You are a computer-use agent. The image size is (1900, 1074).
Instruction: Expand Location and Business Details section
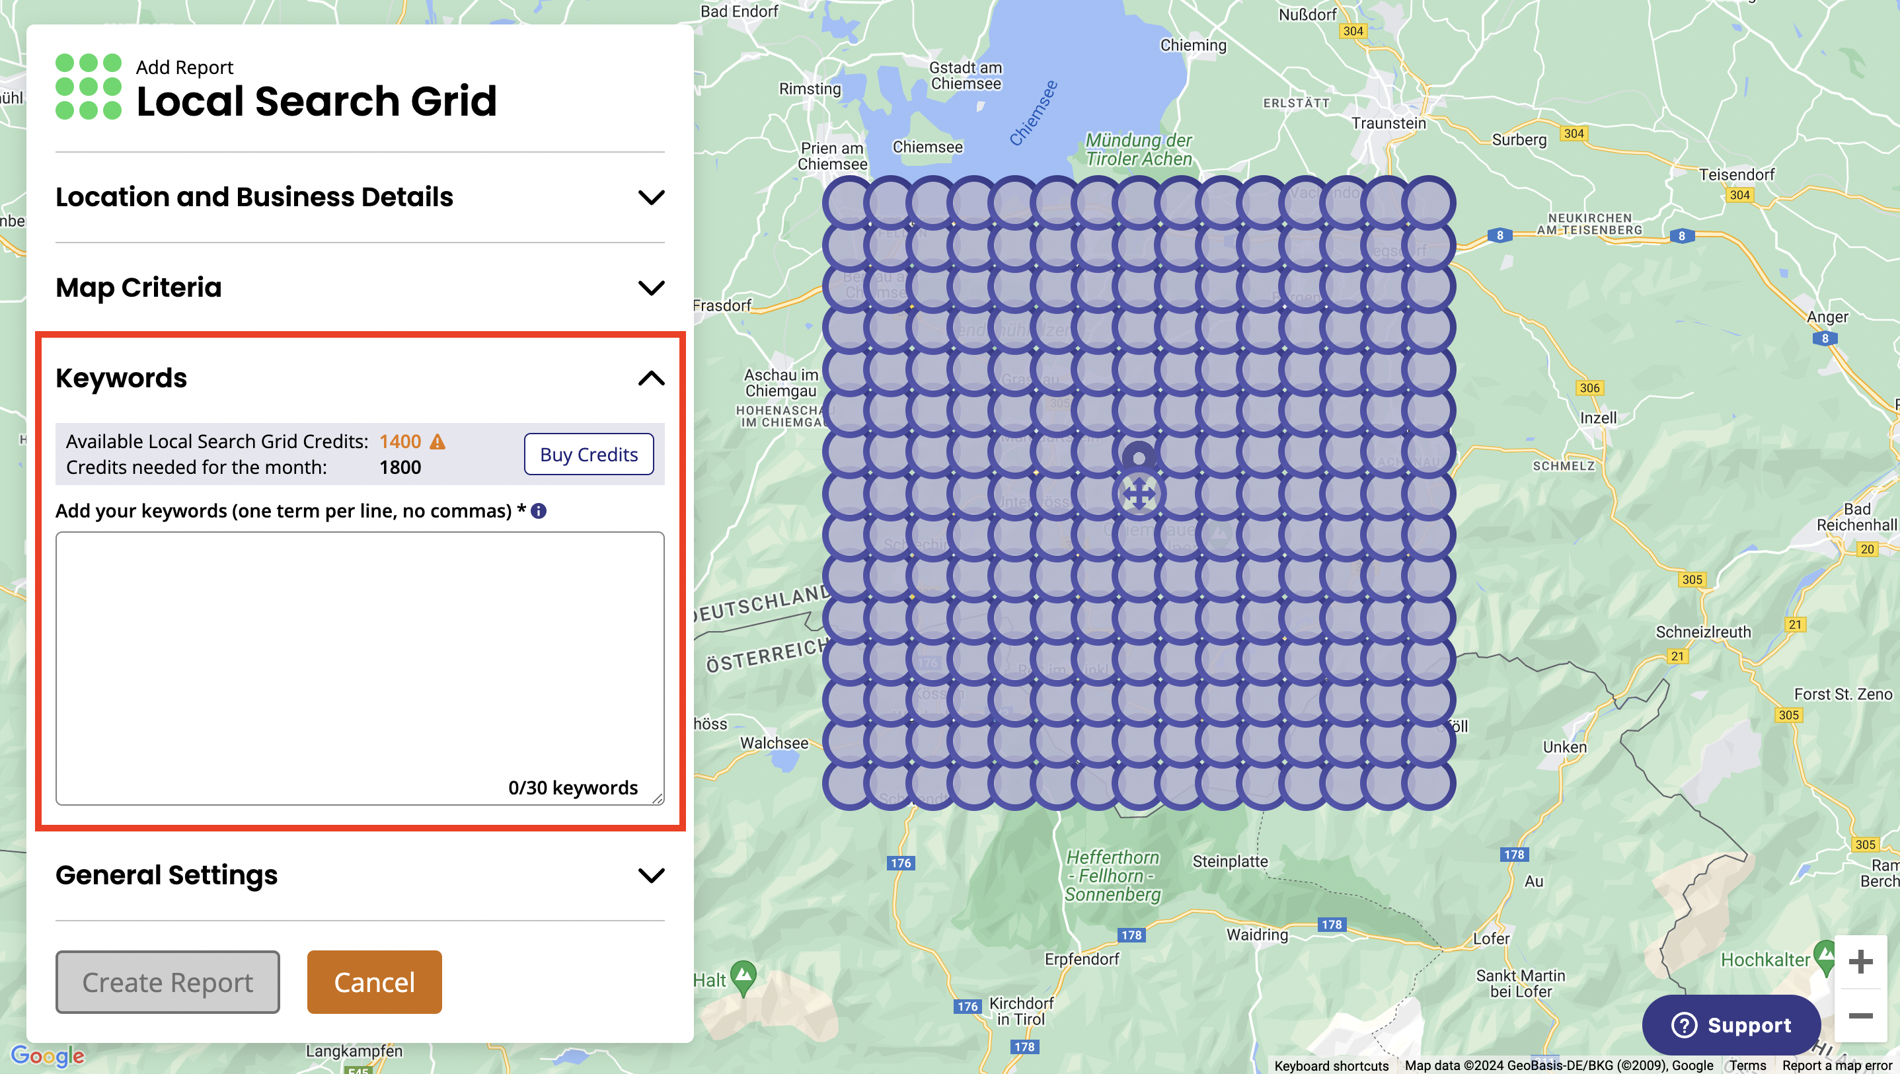(x=650, y=197)
